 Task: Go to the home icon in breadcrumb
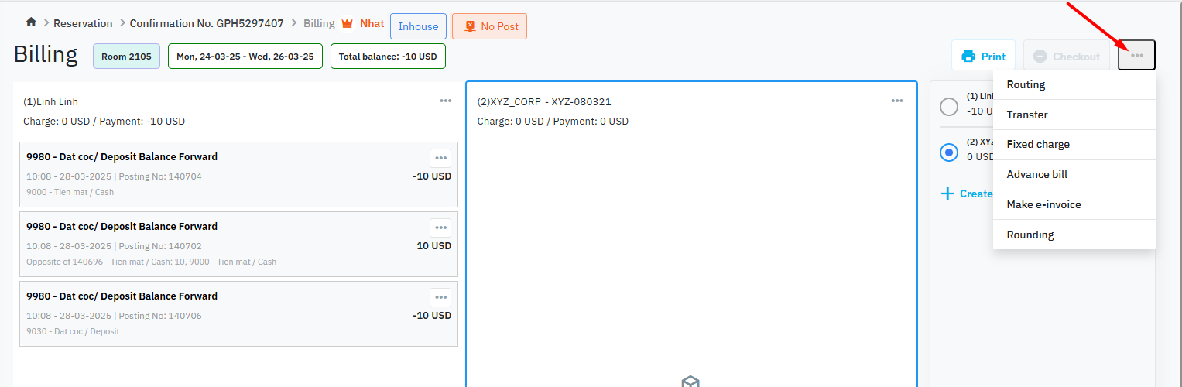tap(31, 23)
